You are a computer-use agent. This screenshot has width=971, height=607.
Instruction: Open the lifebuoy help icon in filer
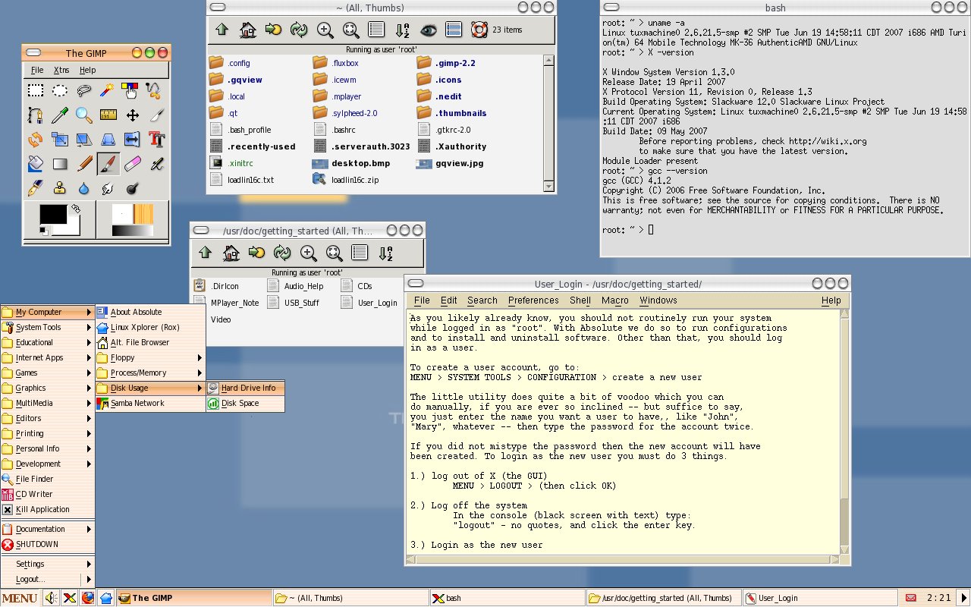(478, 30)
